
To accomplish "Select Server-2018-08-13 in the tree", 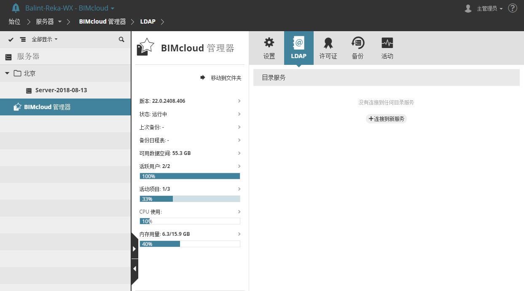I will click(x=65, y=90).
